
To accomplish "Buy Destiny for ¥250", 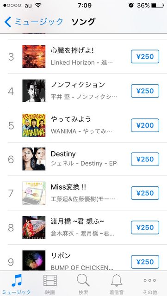I will [145, 159].
